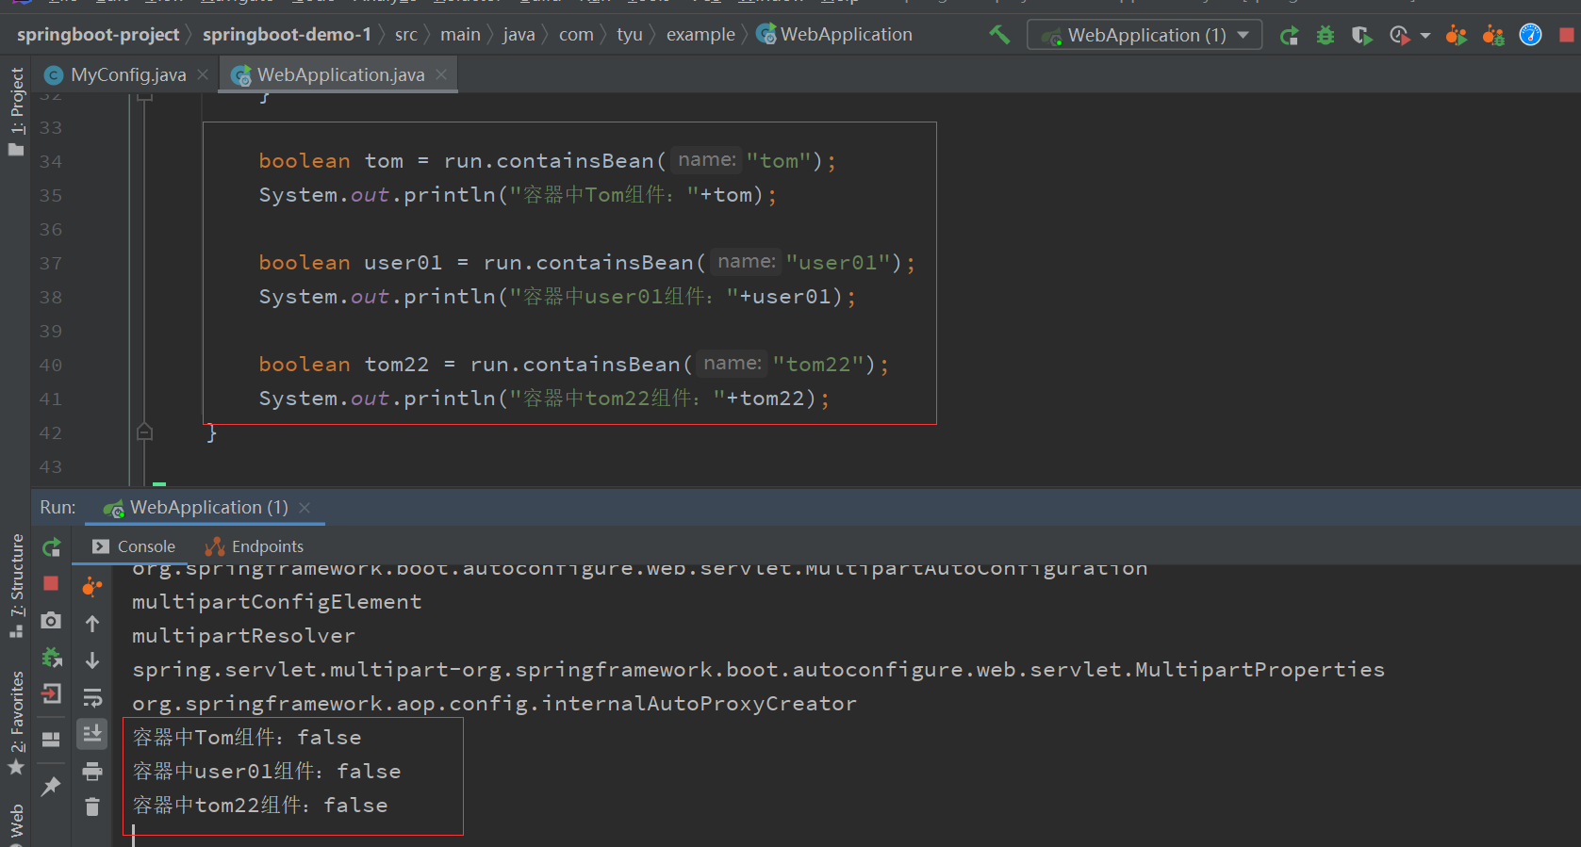Click console line 容器中Tom组件: false
The image size is (1581, 847).
click(x=247, y=738)
